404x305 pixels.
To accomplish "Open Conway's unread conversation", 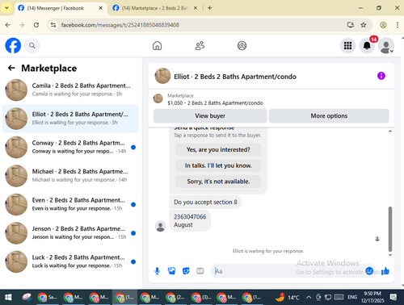I will pyautogui.click(x=70, y=147).
